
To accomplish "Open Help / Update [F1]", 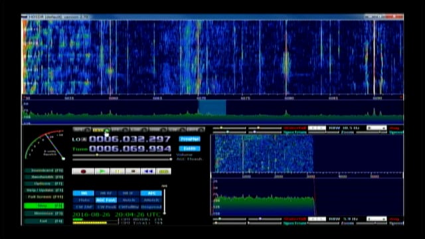I will tap(44, 191).
